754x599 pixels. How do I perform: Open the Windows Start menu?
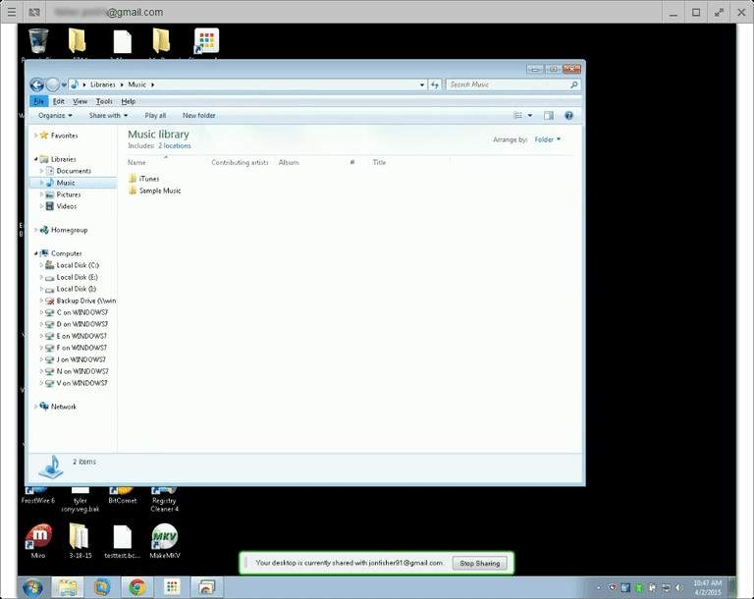pyautogui.click(x=32, y=587)
